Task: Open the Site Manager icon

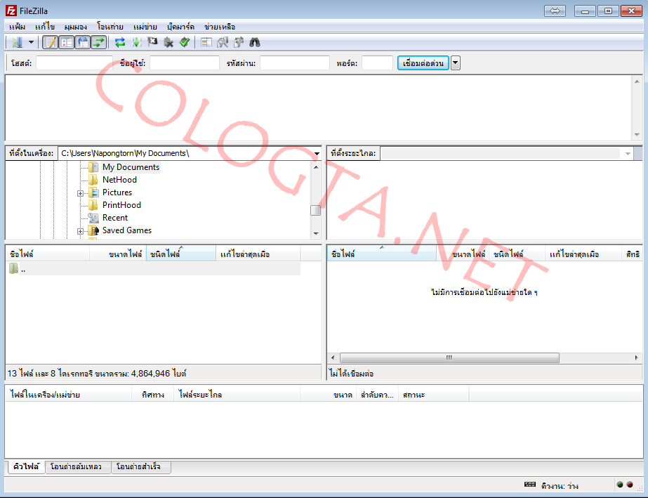Action: 17,42
